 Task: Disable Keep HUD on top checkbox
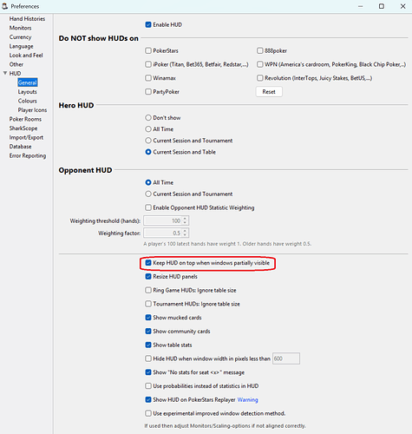[x=148, y=263]
